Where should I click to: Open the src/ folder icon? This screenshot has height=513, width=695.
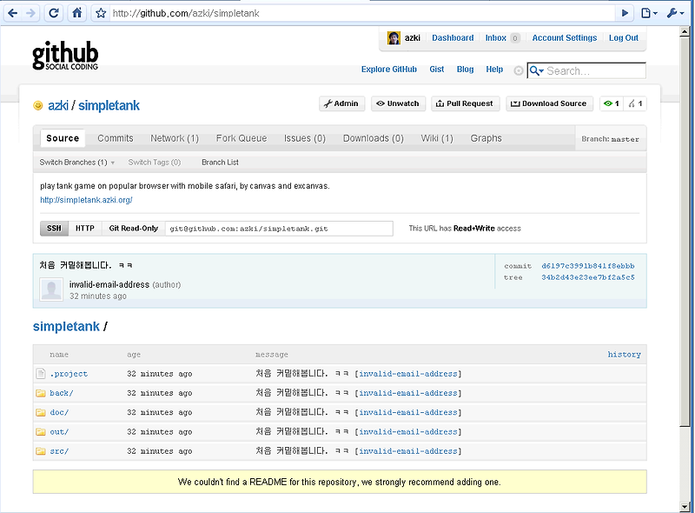point(39,451)
